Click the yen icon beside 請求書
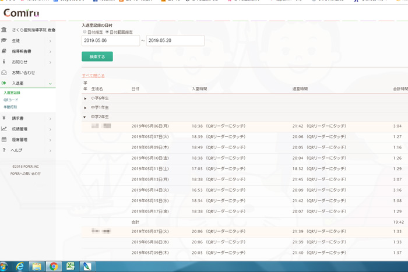 coord(5,118)
